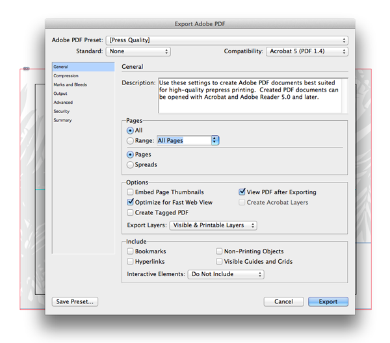Open the Standard dropdown set to None
This screenshot has width=390, height=343.
[138, 51]
